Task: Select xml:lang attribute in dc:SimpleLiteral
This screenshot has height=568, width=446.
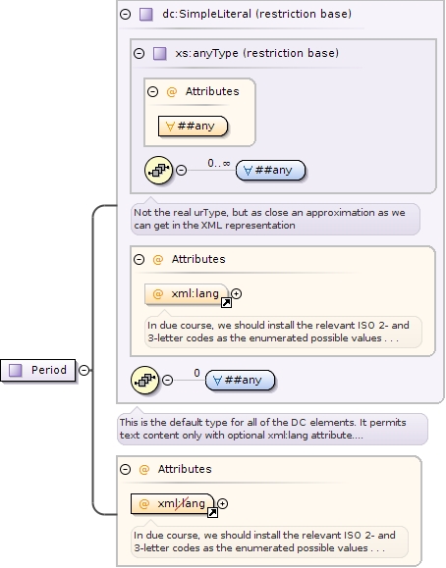Action: (187, 293)
